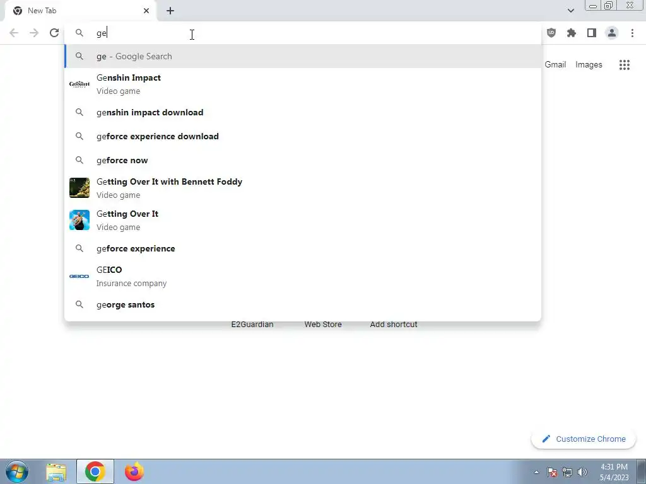Pick the 'genshin impact download' suggestion
The image size is (646, 484).
coord(303,112)
